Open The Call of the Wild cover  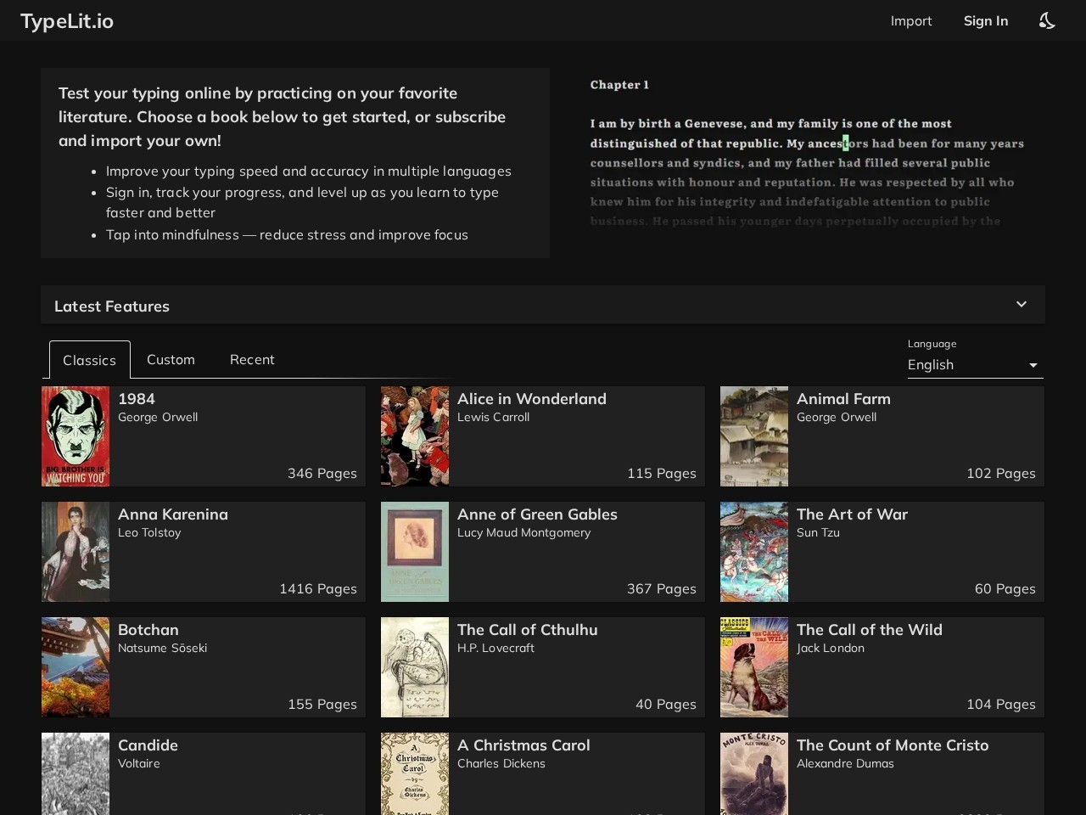click(754, 667)
